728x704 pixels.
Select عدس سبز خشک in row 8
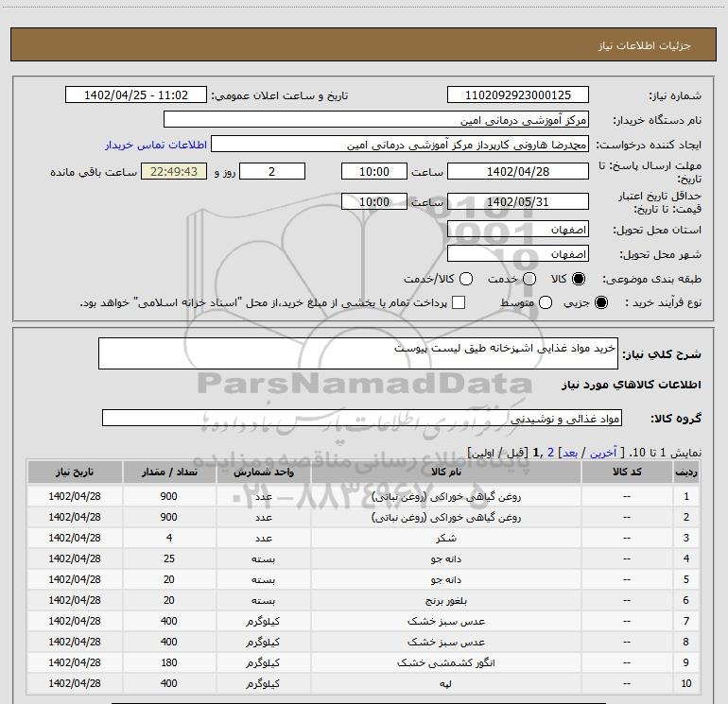pos(446,643)
